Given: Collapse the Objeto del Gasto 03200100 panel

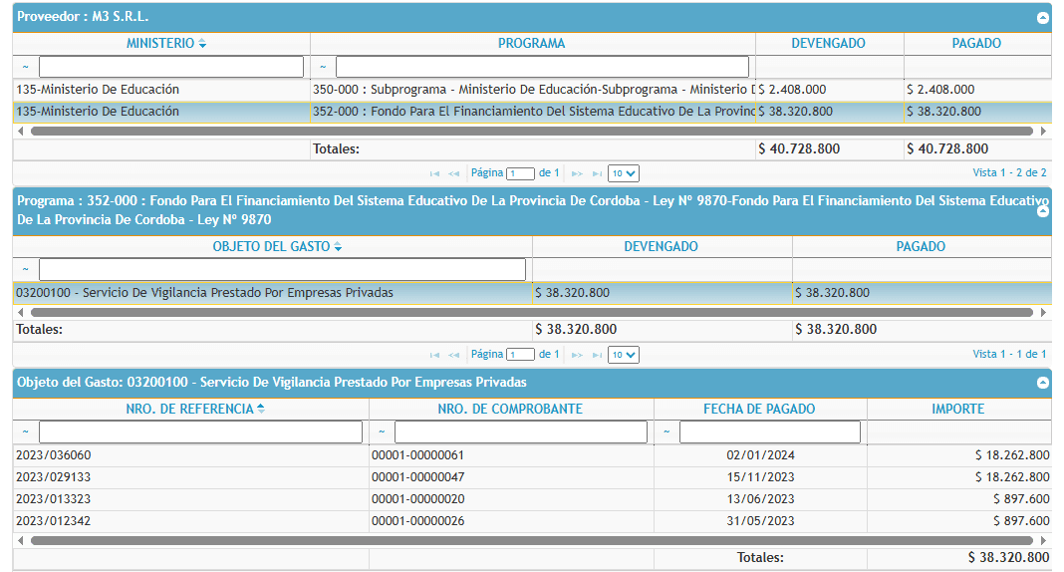Looking at the screenshot, I should (1042, 383).
